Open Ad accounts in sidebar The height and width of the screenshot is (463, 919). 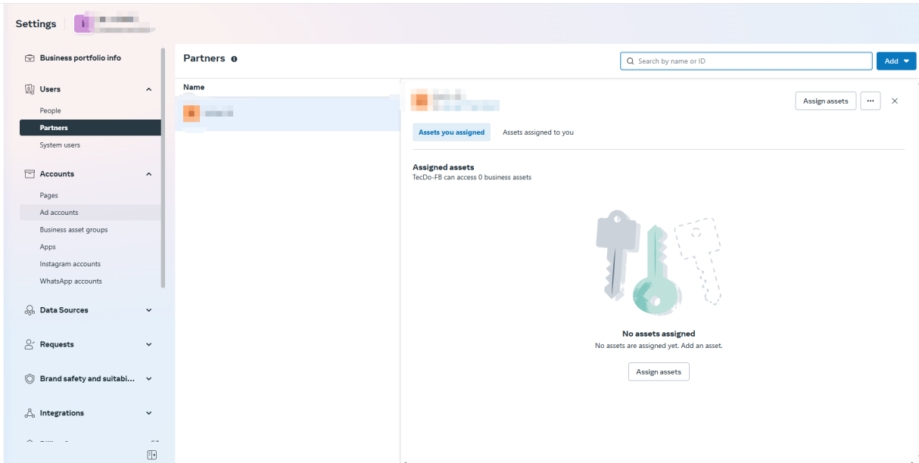pyautogui.click(x=59, y=213)
